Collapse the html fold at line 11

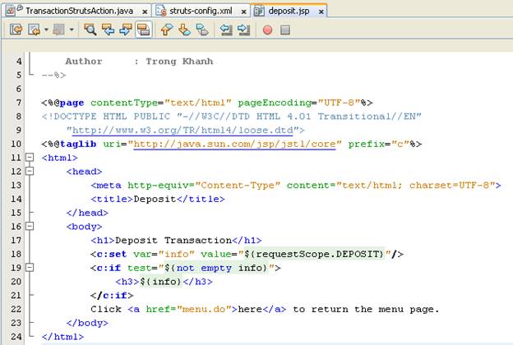(x=30, y=157)
